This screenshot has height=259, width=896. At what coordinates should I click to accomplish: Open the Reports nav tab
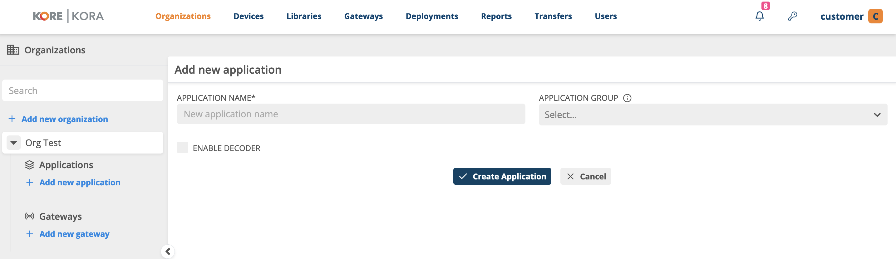click(496, 16)
